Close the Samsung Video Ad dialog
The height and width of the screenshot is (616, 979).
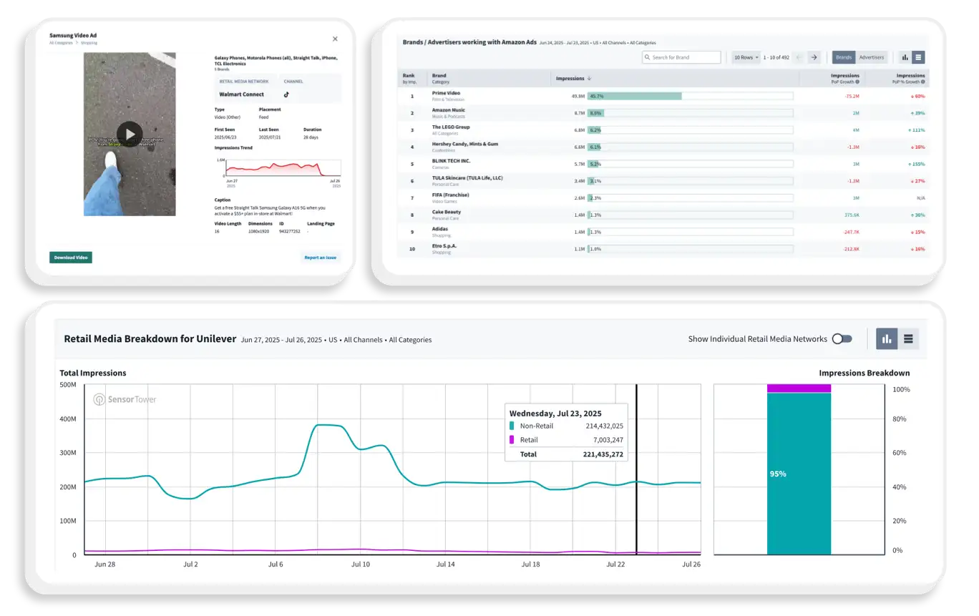(x=335, y=39)
